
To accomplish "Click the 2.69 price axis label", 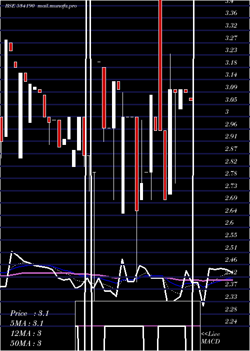I will point(231,198).
